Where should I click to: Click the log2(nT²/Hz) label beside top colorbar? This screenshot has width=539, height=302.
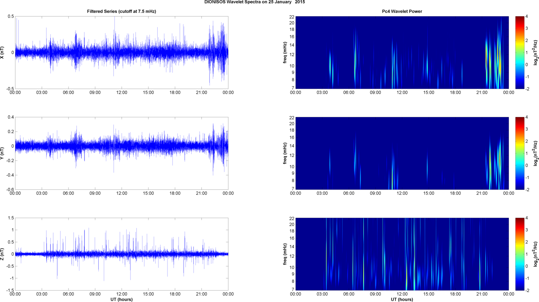tap(536, 52)
